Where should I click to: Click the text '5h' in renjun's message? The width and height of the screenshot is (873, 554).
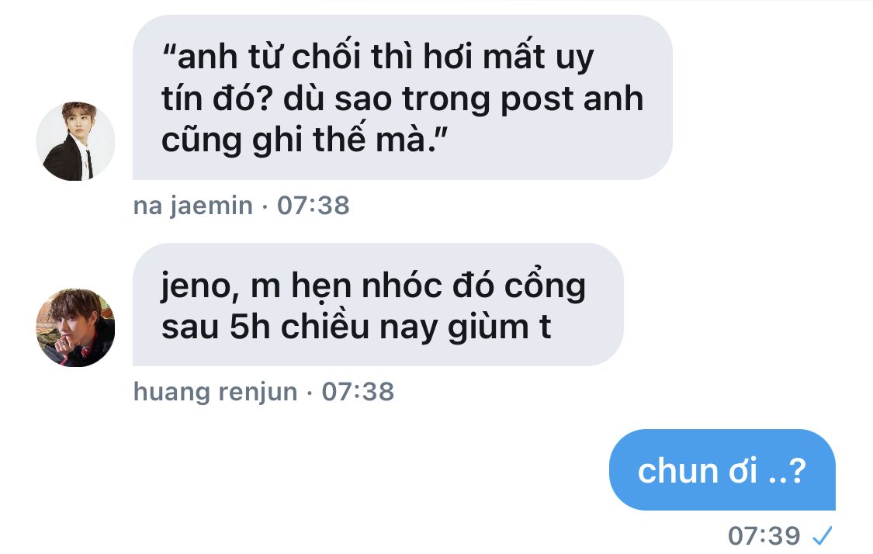(250, 327)
